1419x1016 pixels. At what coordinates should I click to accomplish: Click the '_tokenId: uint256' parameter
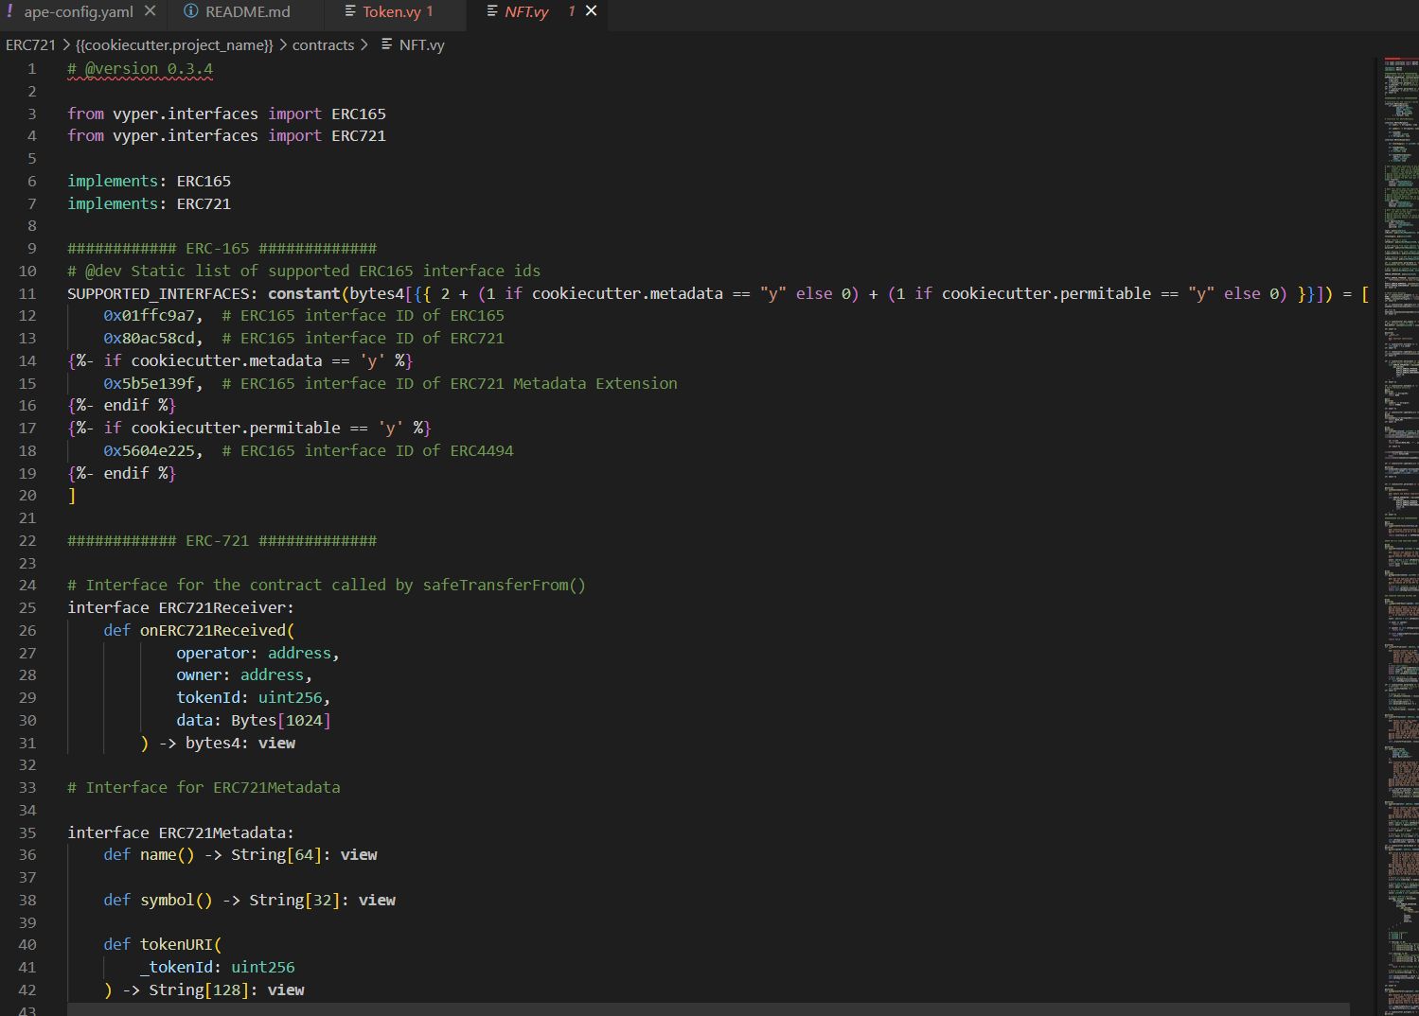(x=218, y=968)
